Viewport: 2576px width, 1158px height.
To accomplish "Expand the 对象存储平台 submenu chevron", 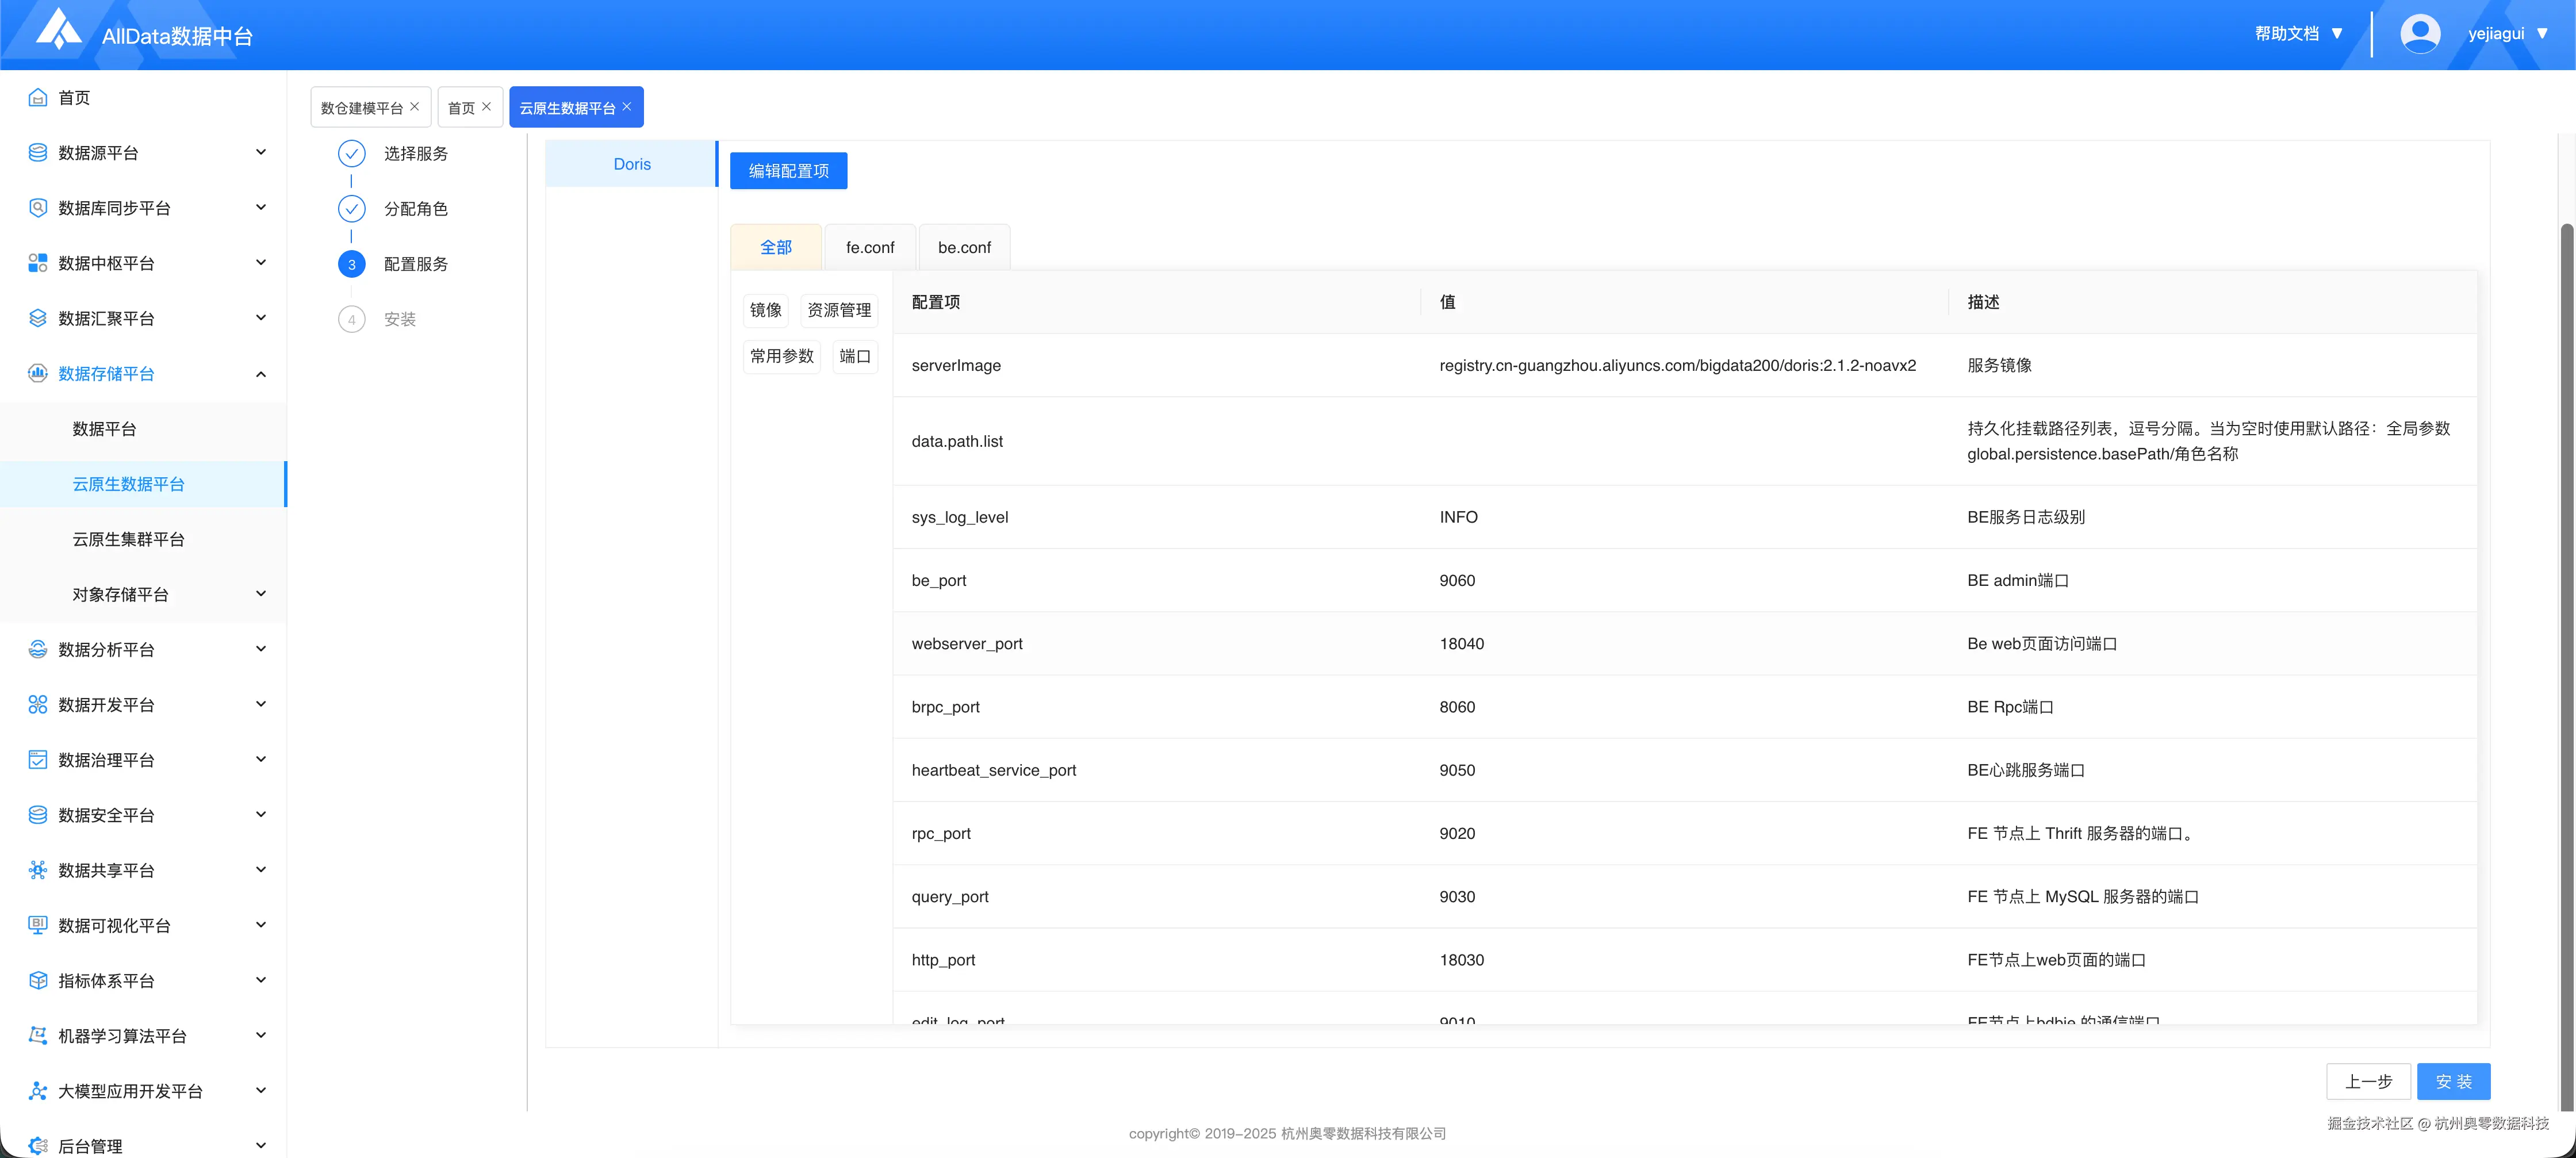I will click(x=261, y=594).
